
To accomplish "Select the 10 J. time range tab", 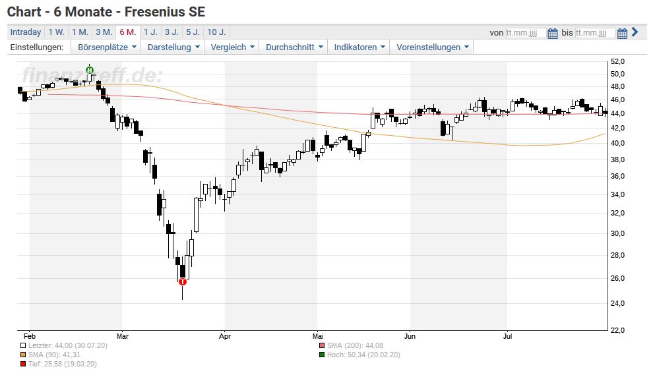I will click(x=216, y=32).
